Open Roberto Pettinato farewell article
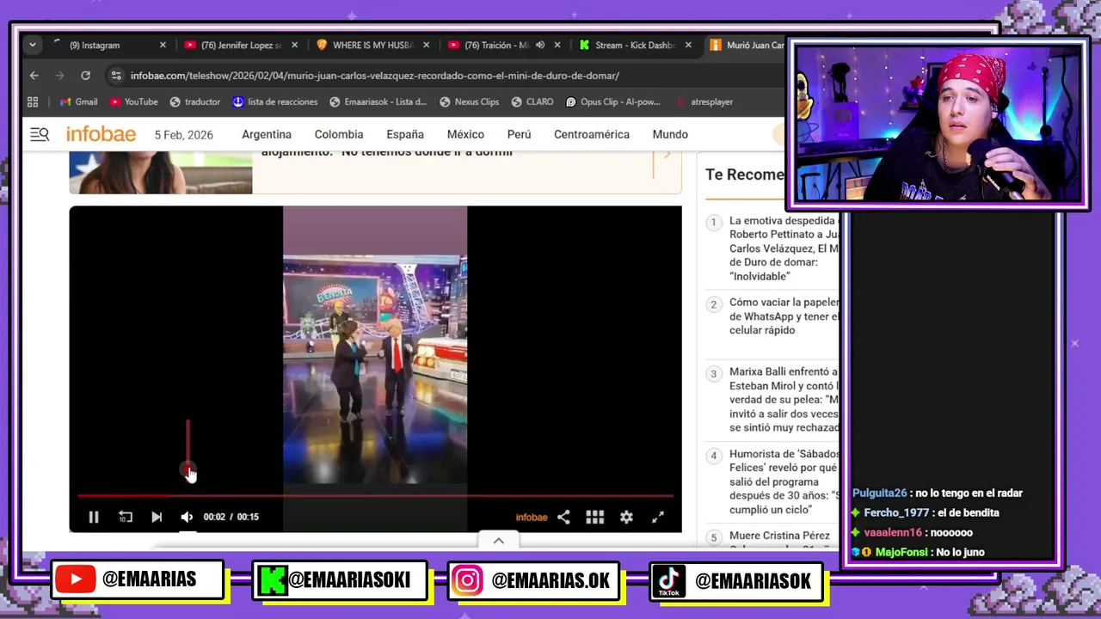The width and height of the screenshot is (1101, 619). click(x=784, y=248)
